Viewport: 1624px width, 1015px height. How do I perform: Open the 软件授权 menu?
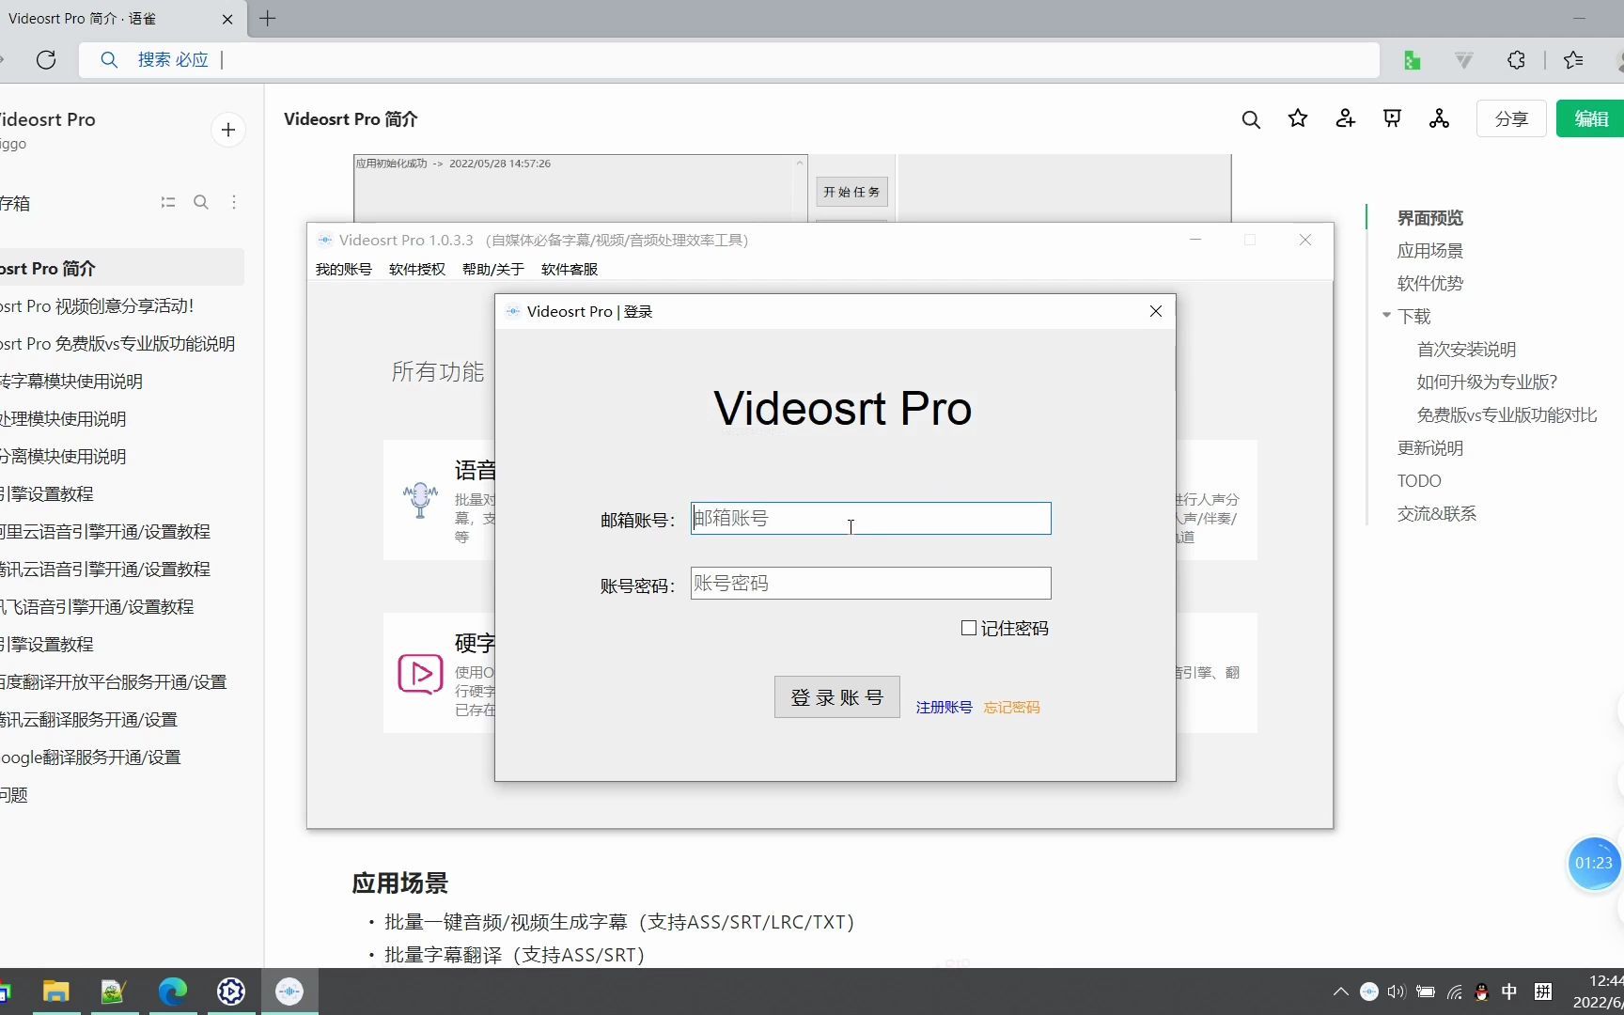coord(417,269)
